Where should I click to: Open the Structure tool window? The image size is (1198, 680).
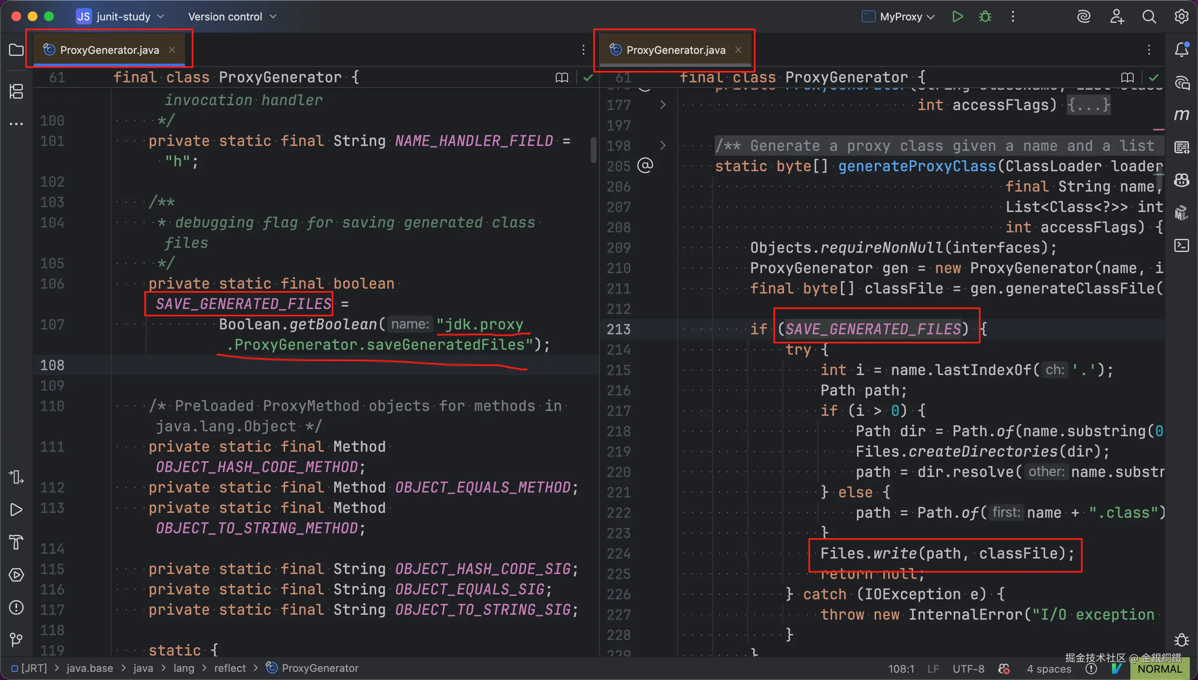16,91
